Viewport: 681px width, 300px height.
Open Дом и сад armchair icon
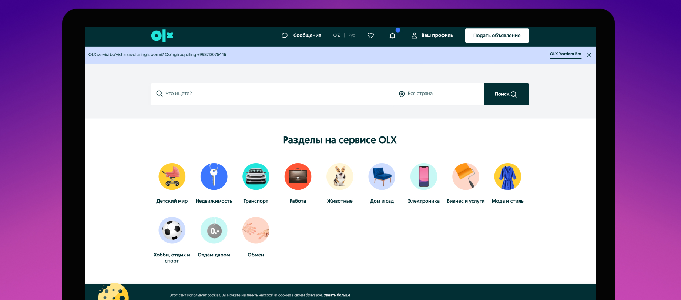click(382, 176)
